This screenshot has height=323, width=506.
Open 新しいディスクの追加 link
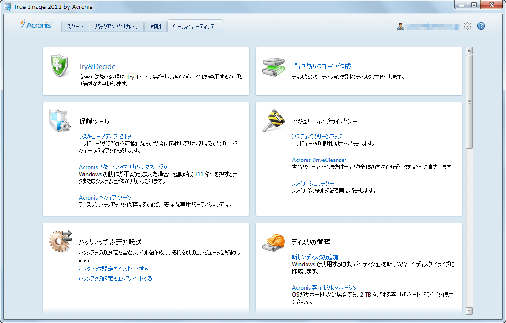[x=315, y=257]
